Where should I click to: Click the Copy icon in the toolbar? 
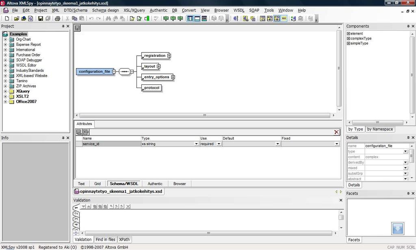pos(75,19)
